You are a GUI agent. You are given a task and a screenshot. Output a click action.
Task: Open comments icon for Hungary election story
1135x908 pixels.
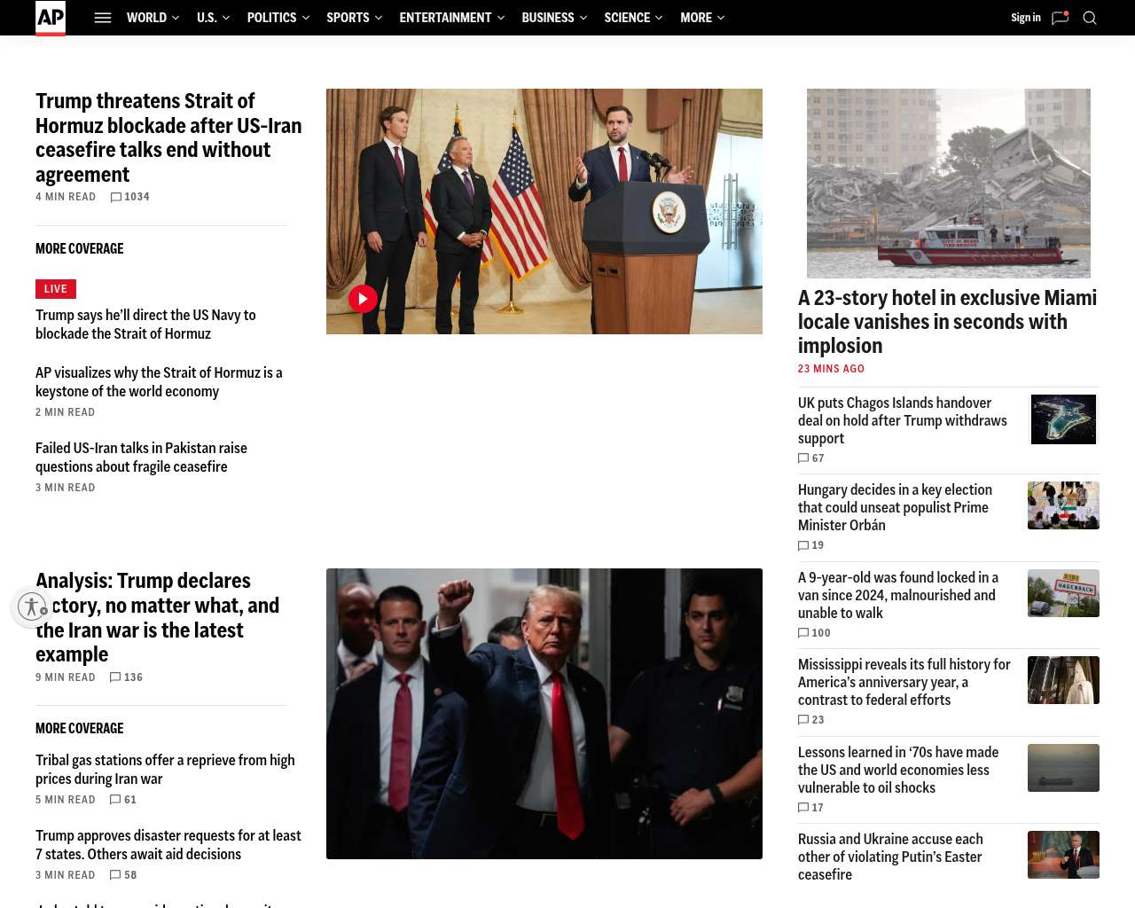[x=803, y=545]
